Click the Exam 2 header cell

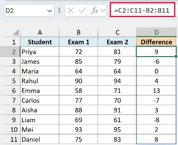point(117,42)
